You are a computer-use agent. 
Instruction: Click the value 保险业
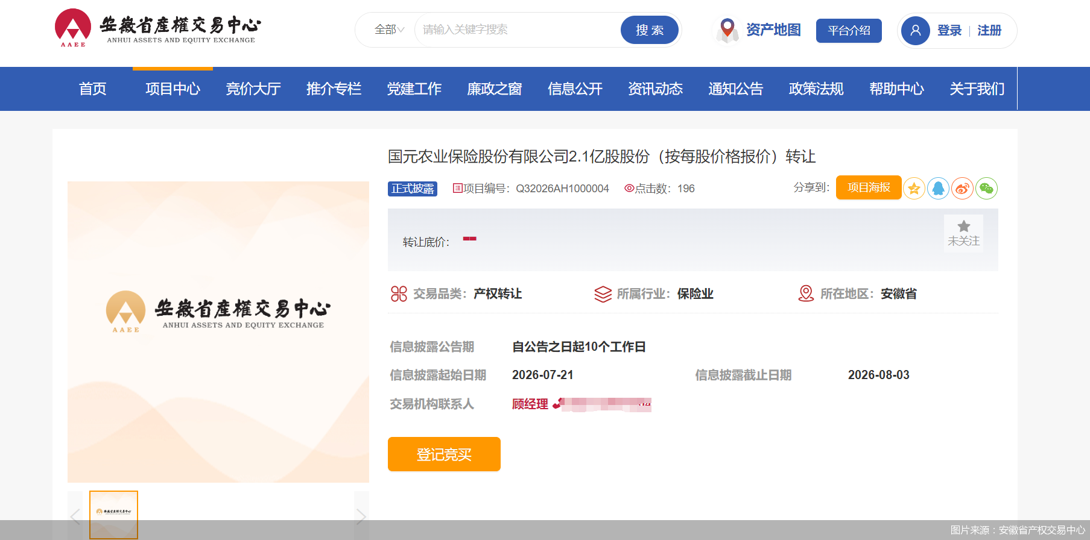coord(696,294)
